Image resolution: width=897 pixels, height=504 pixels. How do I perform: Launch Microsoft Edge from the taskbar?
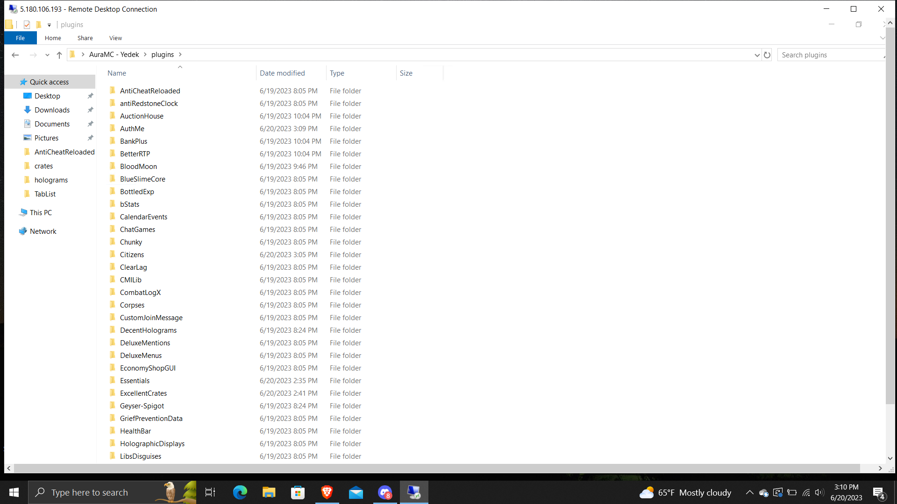click(240, 492)
